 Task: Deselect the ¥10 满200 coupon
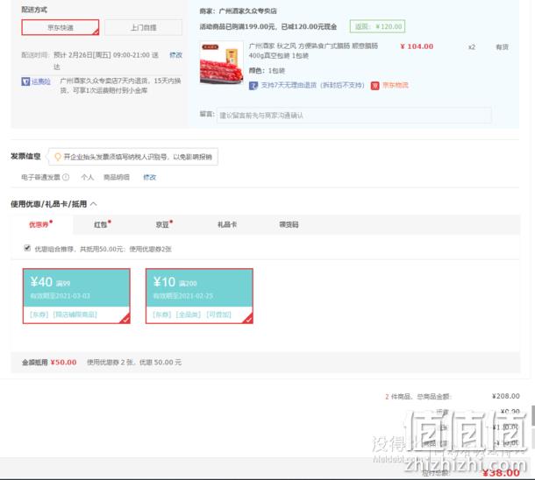click(199, 296)
